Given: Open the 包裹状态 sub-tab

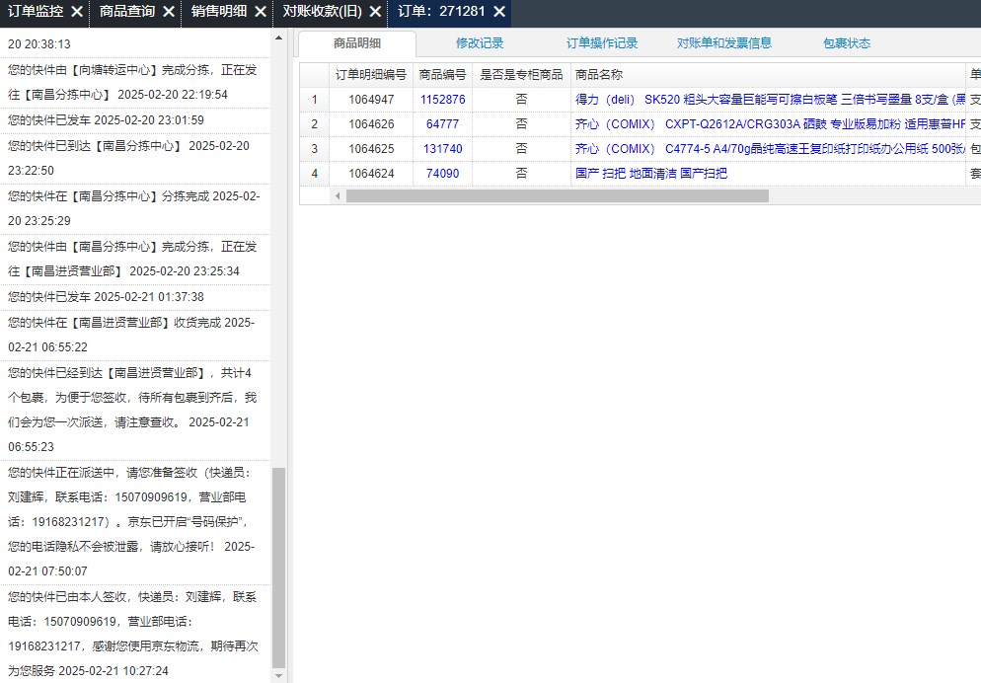Looking at the screenshot, I should (847, 43).
